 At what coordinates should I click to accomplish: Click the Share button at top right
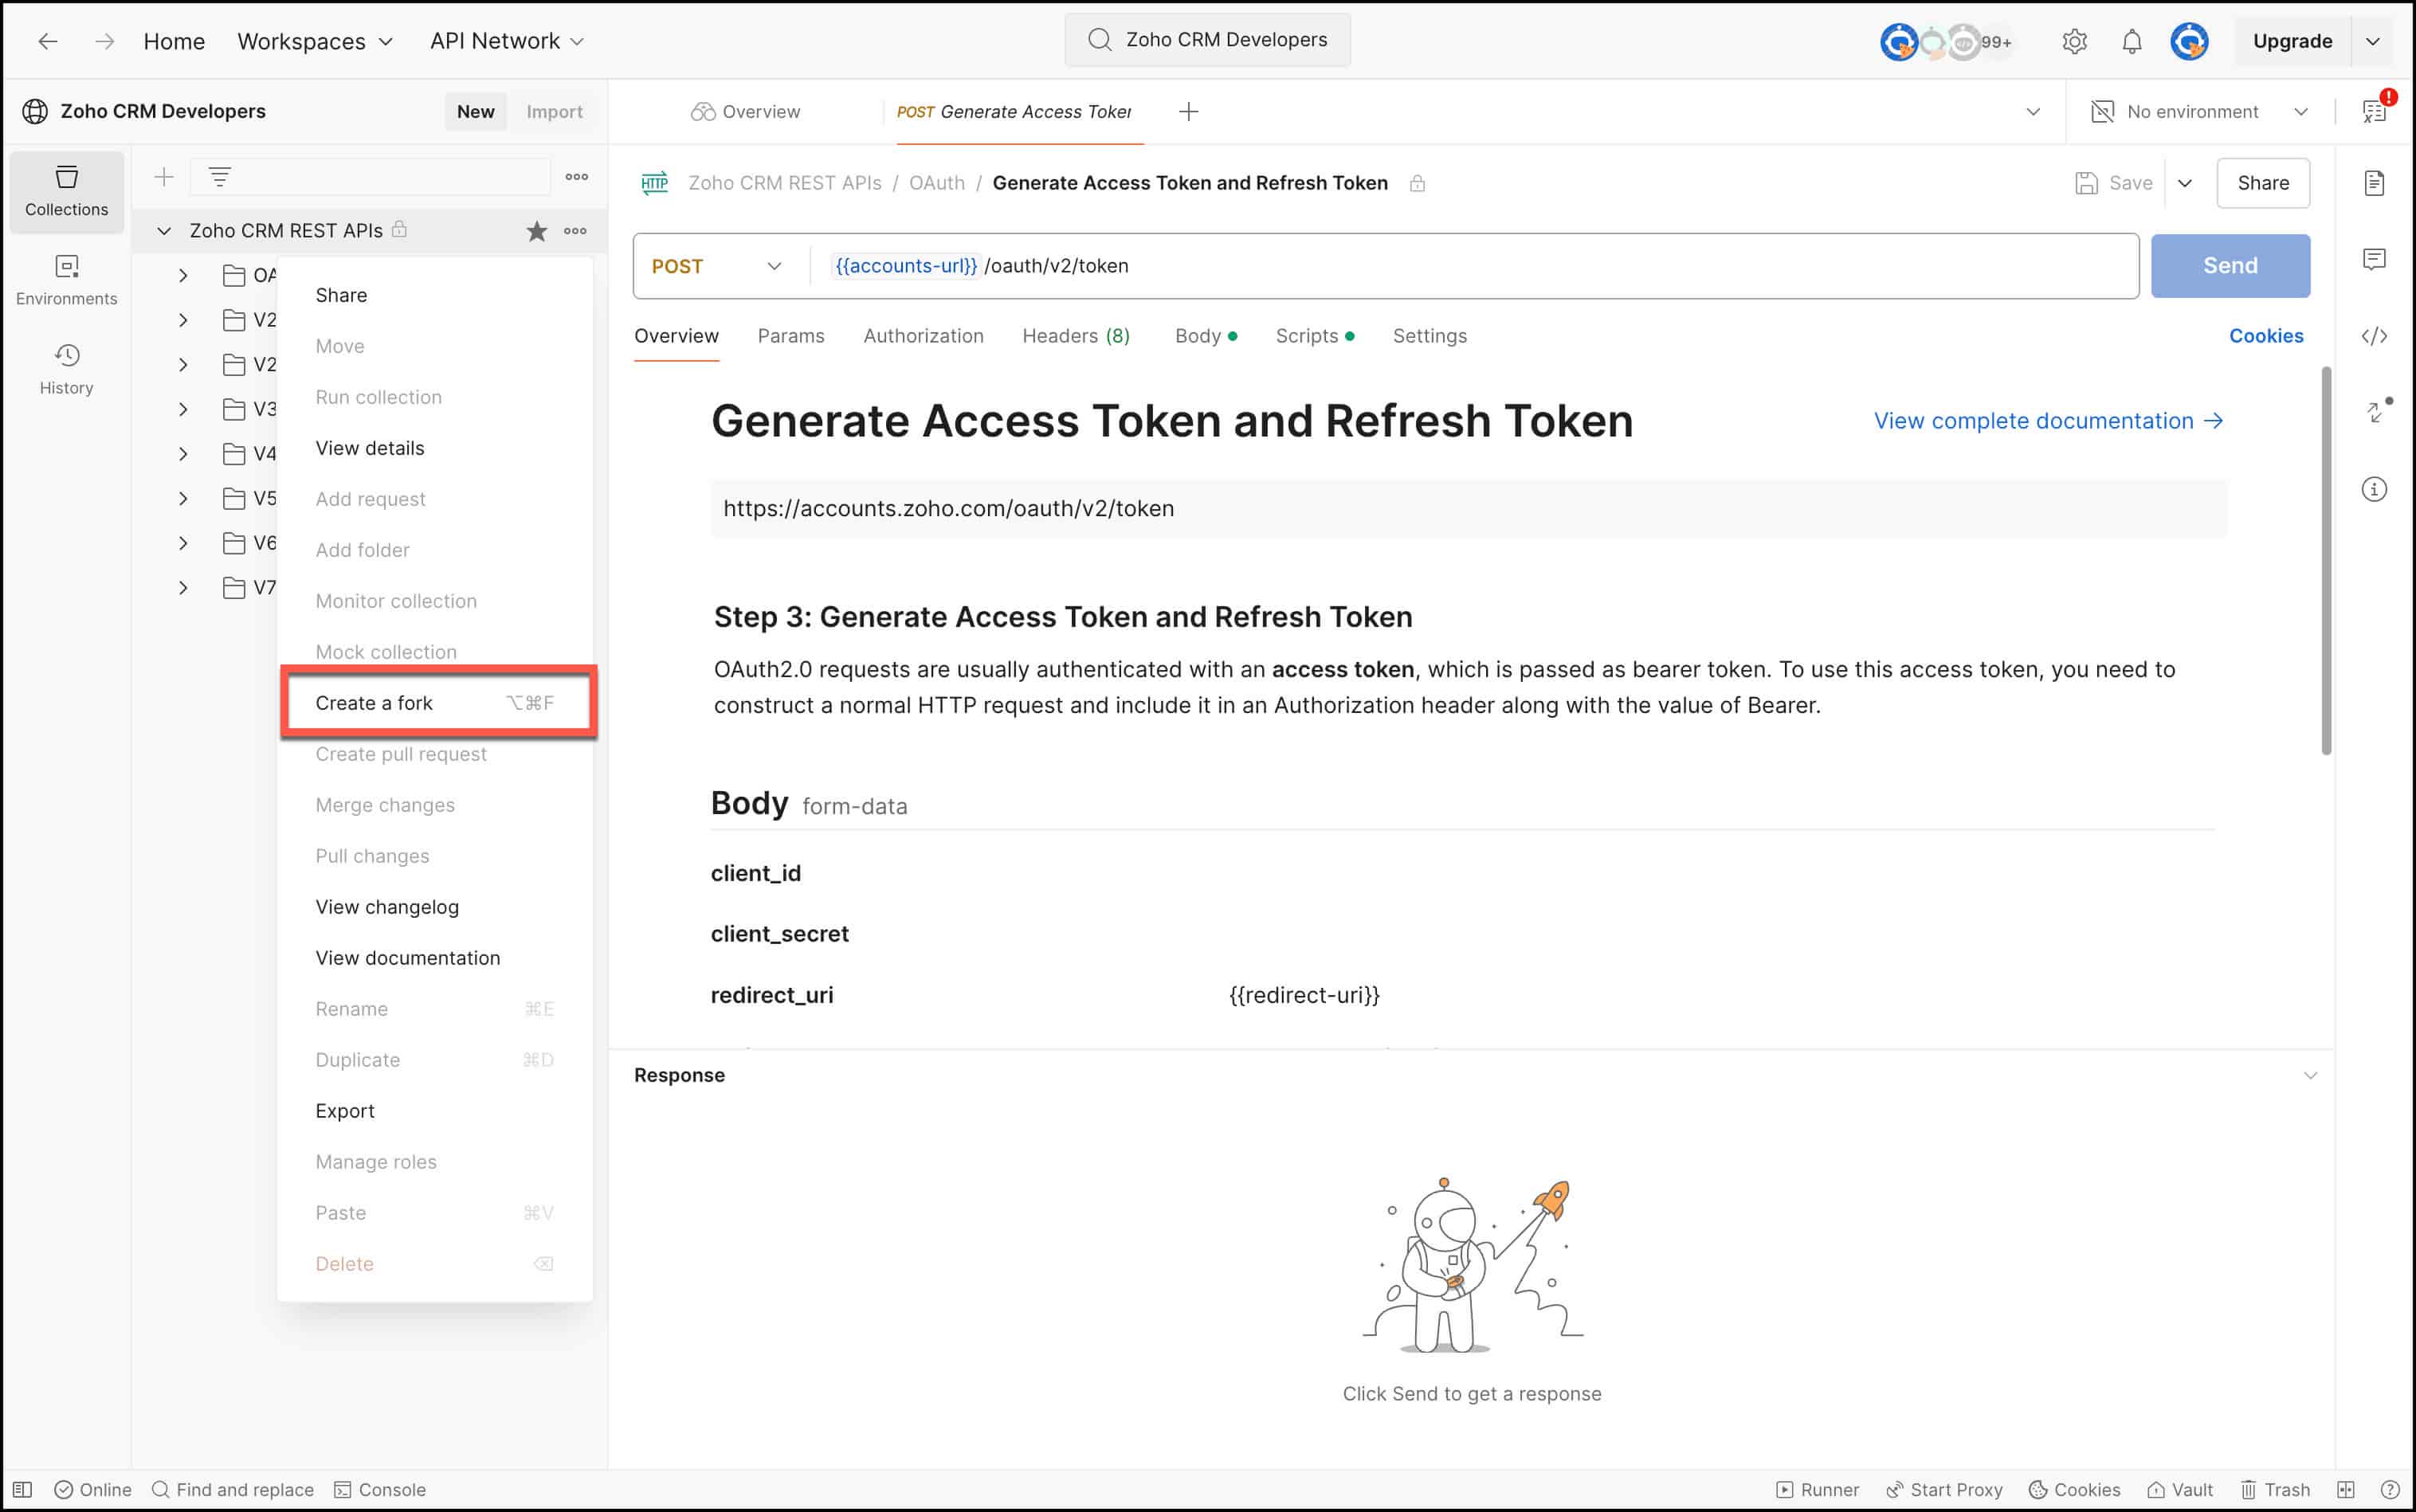[x=2262, y=183]
